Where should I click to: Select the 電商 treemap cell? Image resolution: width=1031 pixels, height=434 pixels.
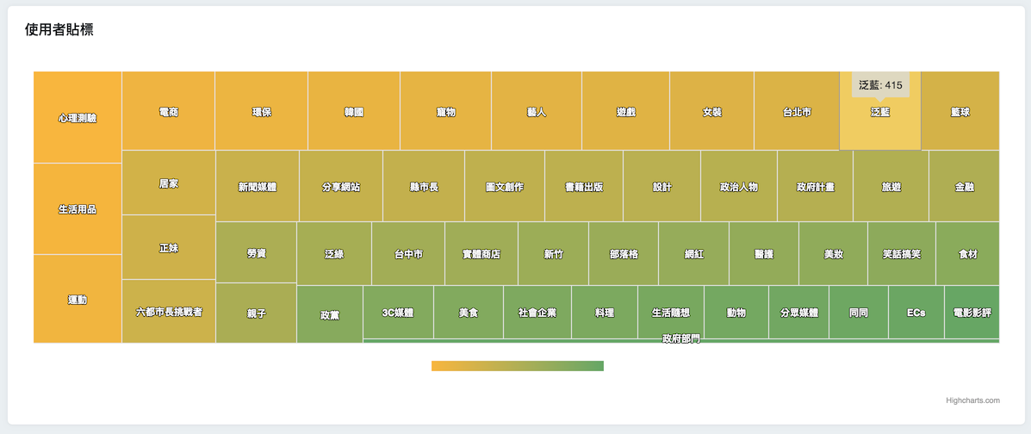(x=169, y=112)
